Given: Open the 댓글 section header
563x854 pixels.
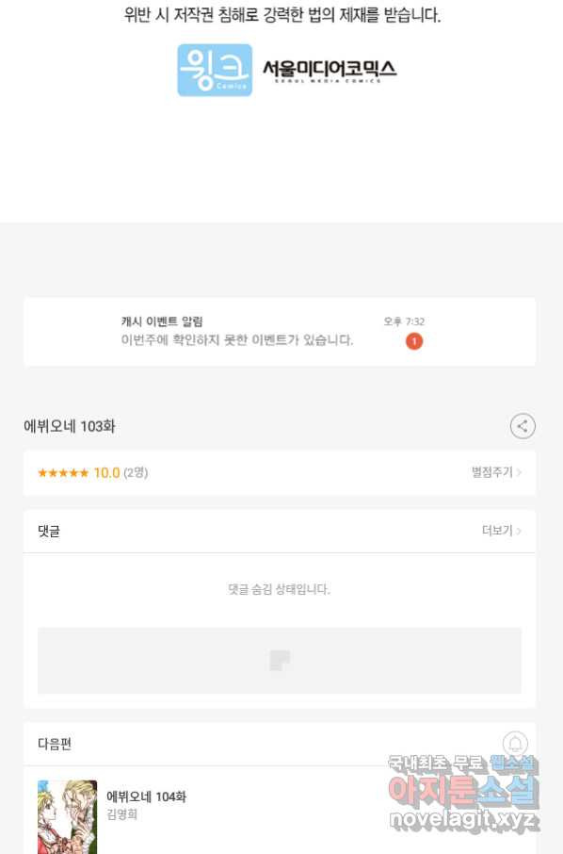Looking at the screenshot, I should (x=49, y=531).
